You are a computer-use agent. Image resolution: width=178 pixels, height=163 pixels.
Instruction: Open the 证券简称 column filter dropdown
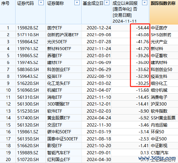point(77,3)
